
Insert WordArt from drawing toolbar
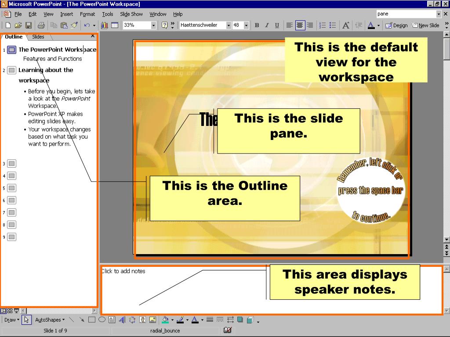(122, 320)
